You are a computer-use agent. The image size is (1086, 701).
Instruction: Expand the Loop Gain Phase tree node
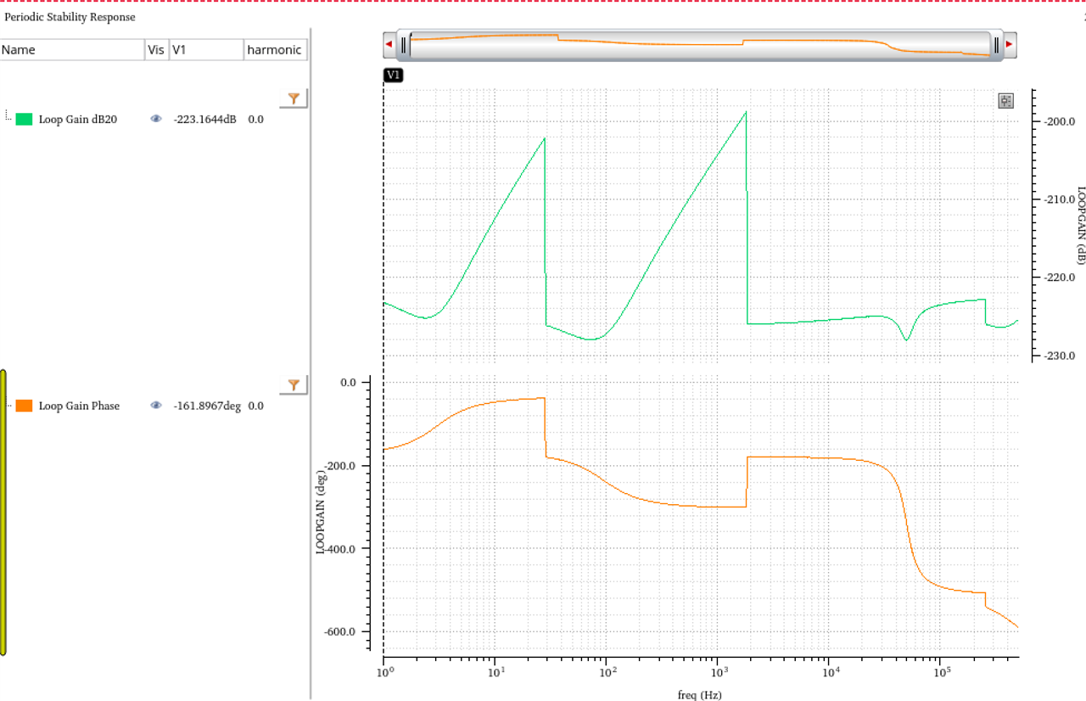(x=8, y=405)
